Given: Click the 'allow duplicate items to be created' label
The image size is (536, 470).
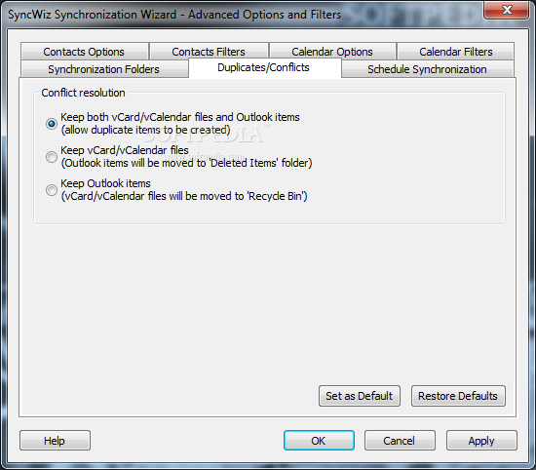Looking at the screenshot, I should (146, 130).
